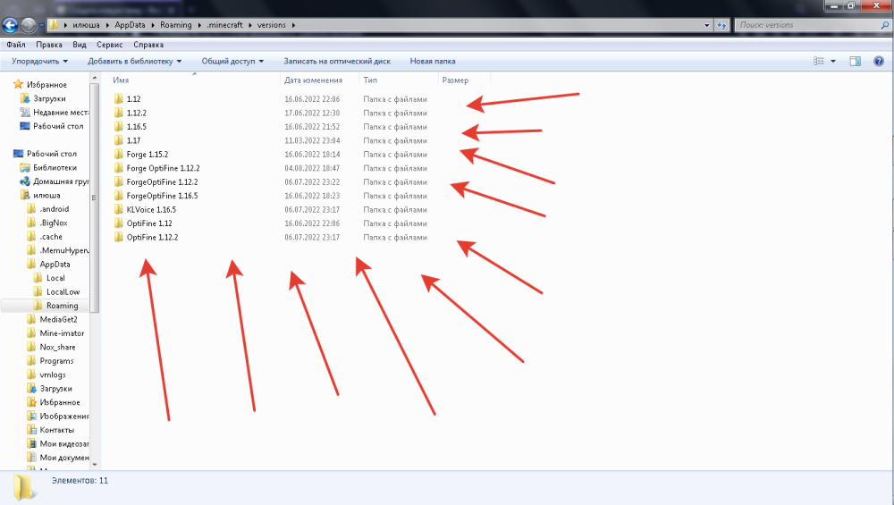Open the Правка menu
894x505 pixels.
(x=49, y=45)
